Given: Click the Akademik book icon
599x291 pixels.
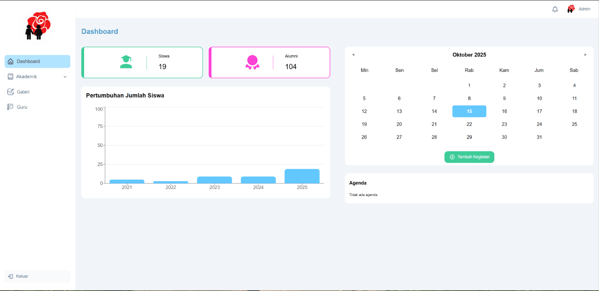Looking at the screenshot, I should coord(10,77).
